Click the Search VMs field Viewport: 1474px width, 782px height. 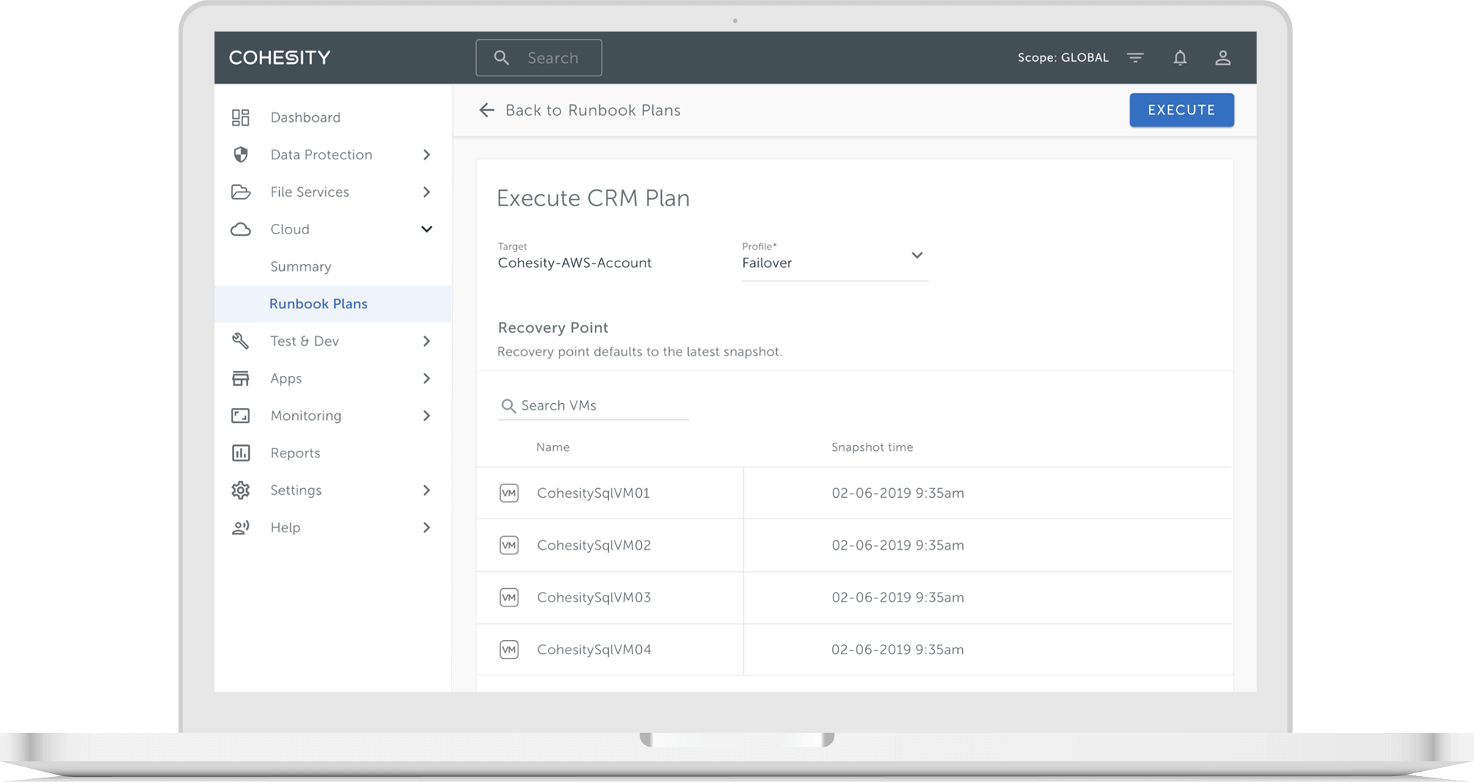coord(593,405)
